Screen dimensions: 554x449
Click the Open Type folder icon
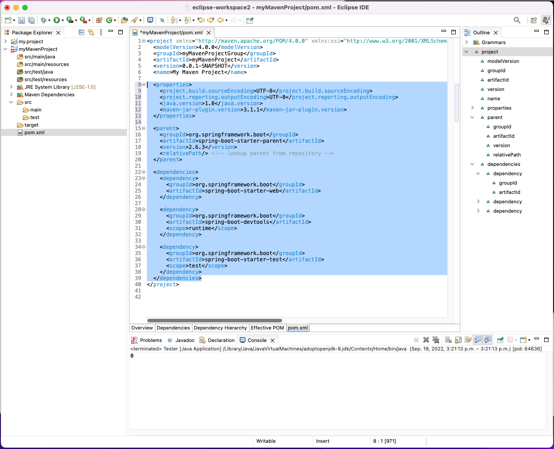(125, 20)
